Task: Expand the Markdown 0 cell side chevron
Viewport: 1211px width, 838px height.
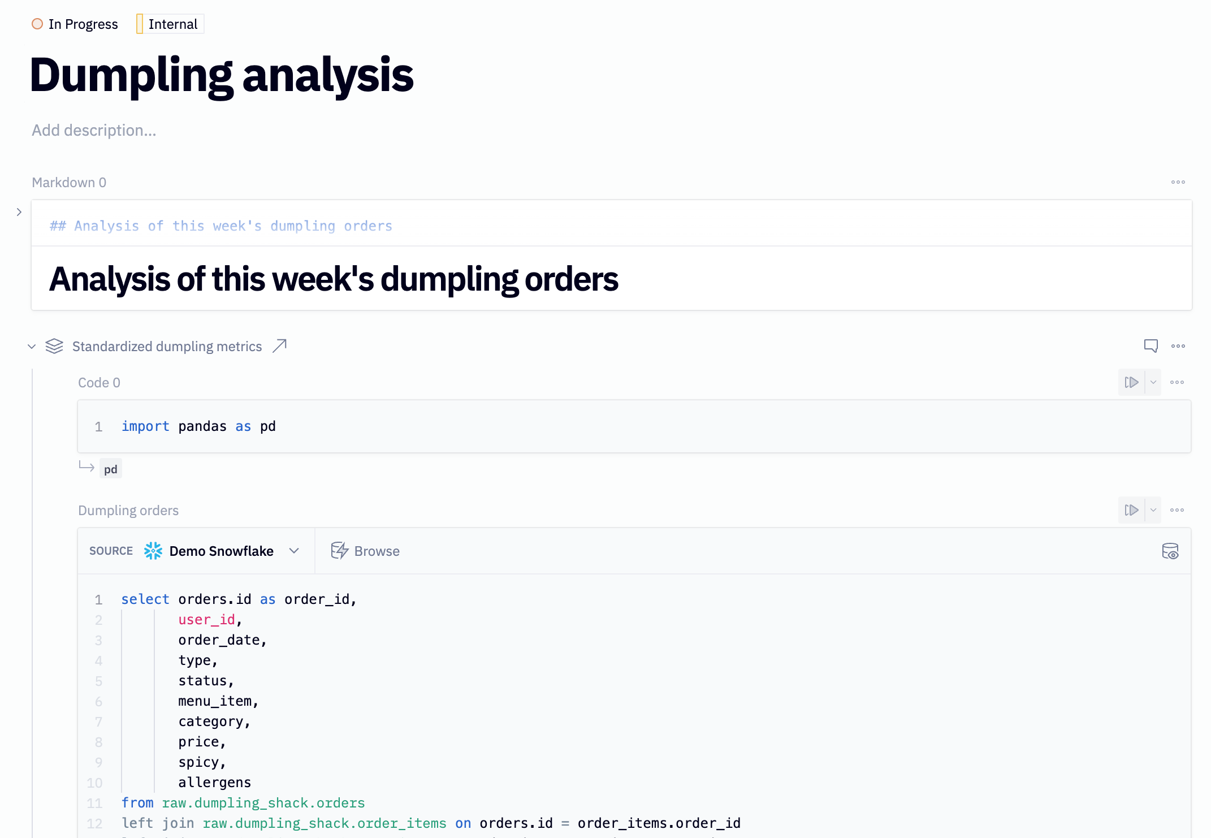Action: (19, 212)
